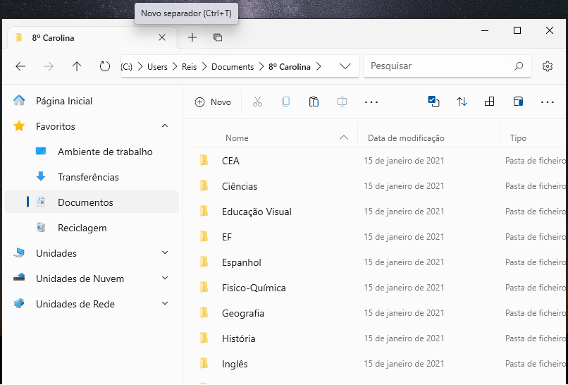This screenshot has height=385, width=568.
Task: Click the Unidades de Rede globe icon
Action: 19,303
